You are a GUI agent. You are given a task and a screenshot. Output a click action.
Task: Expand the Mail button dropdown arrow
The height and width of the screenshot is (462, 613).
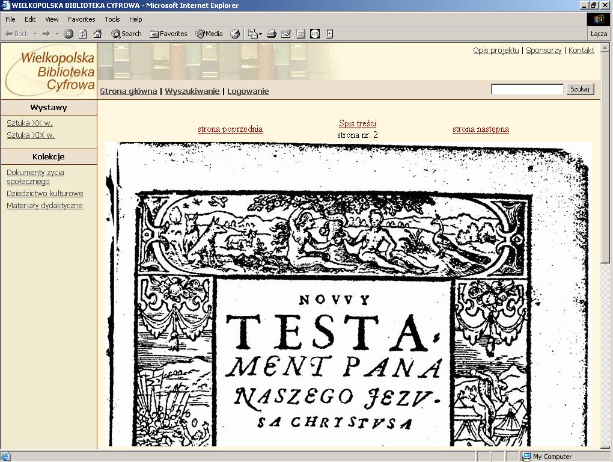pyautogui.click(x=261, y=34)
